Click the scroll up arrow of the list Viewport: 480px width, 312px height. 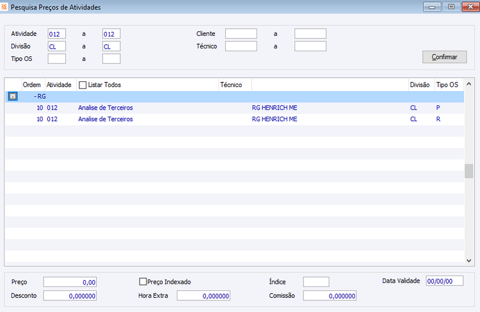(468, 84)
